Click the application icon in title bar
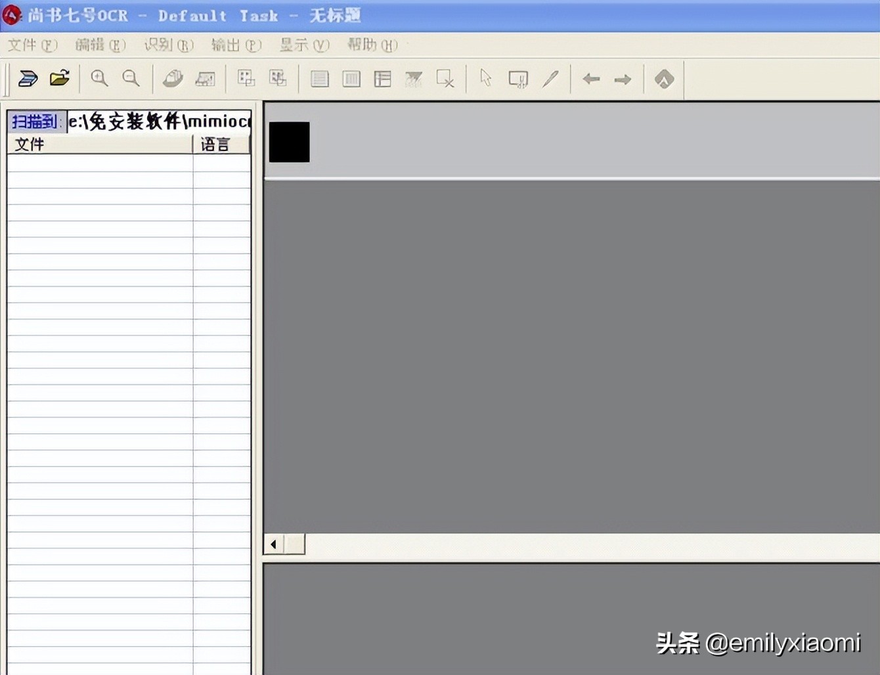The width and height of the screenshot is (880, 675). click(12, 15)
